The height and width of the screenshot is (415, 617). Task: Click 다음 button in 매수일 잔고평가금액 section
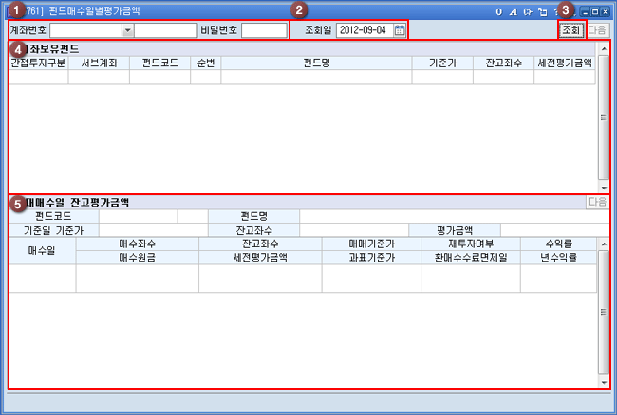[597, 202]
